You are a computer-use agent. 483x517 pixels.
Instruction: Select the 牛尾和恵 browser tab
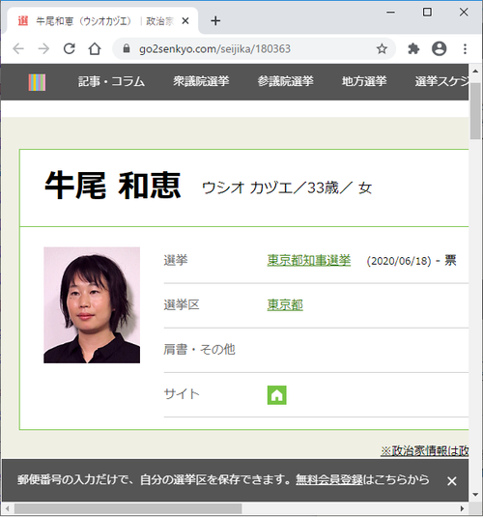pos(102,21)
